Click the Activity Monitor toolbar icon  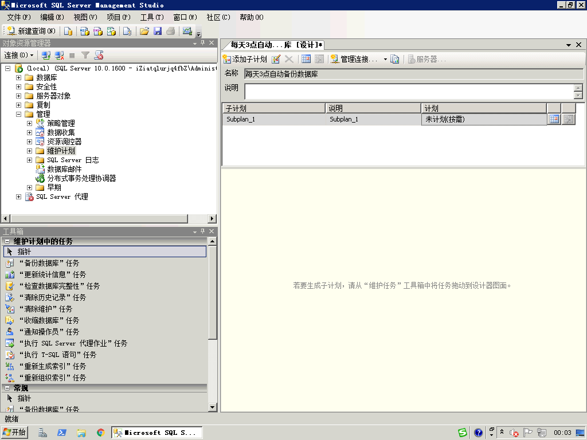click(x=187, y=31)
